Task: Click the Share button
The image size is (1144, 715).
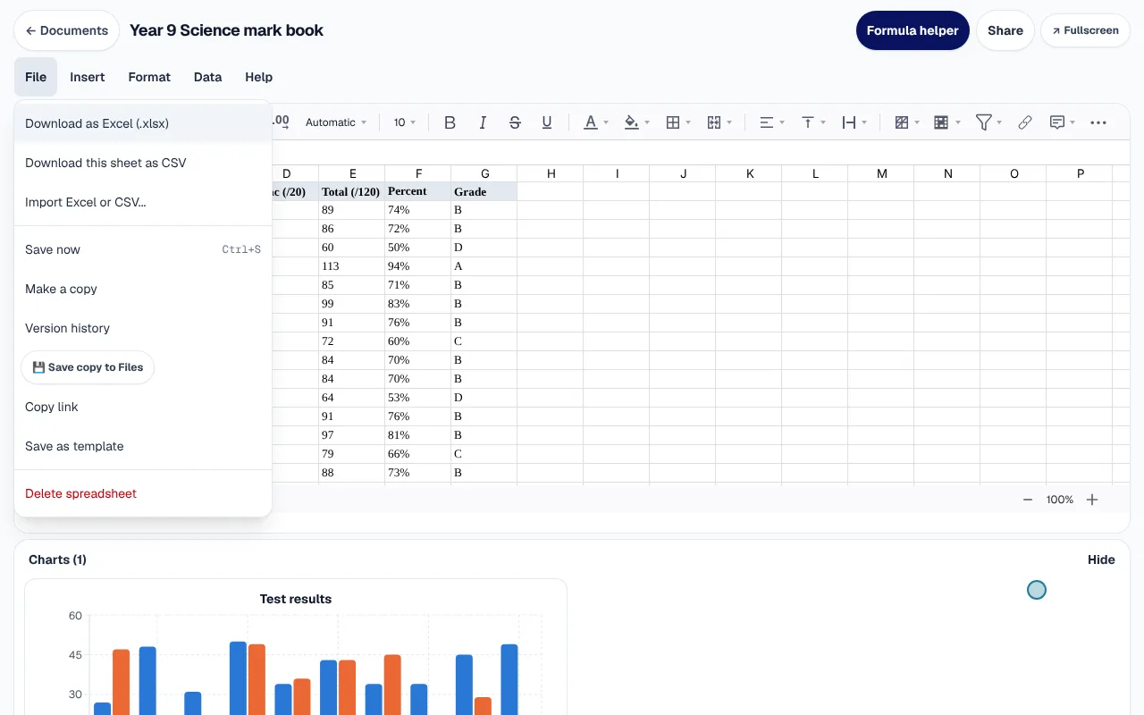Action: (1005, 30)
